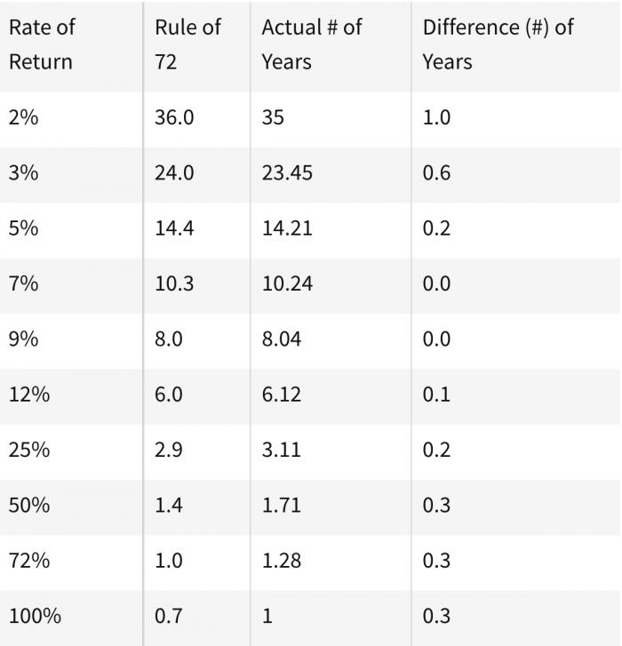Select the 12% rate cell
Screen dimensions: 622x646
(29, 395)
